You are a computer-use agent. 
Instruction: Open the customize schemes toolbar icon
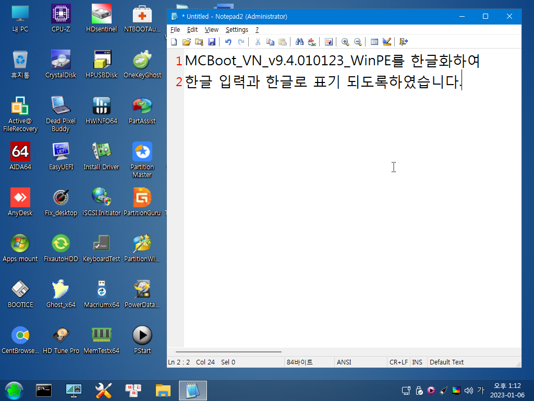(x=387, y=42)
